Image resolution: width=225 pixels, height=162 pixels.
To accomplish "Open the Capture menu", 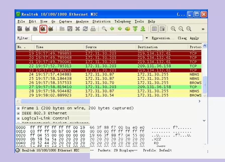I will [66, 21].
